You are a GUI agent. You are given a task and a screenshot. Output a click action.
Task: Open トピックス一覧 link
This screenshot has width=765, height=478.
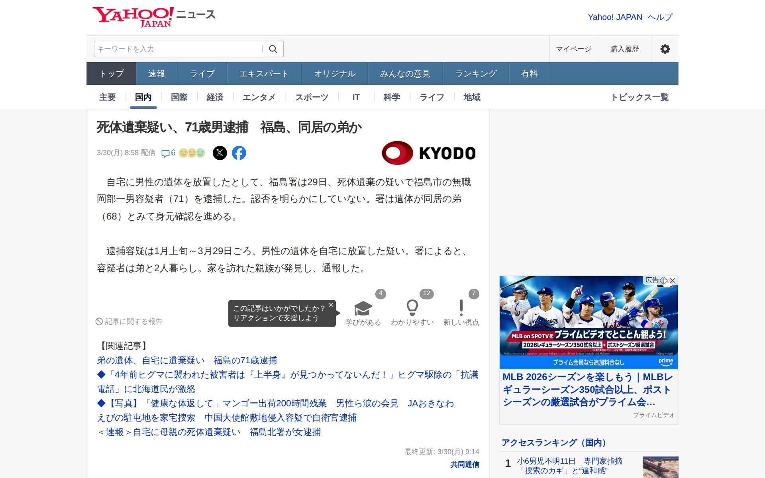pyautogui.click(x=640, y=97)
